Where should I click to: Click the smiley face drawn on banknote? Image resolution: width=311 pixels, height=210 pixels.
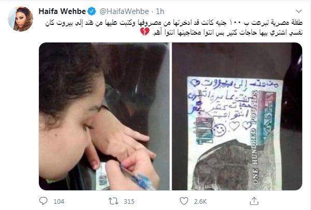click(220, 130)
